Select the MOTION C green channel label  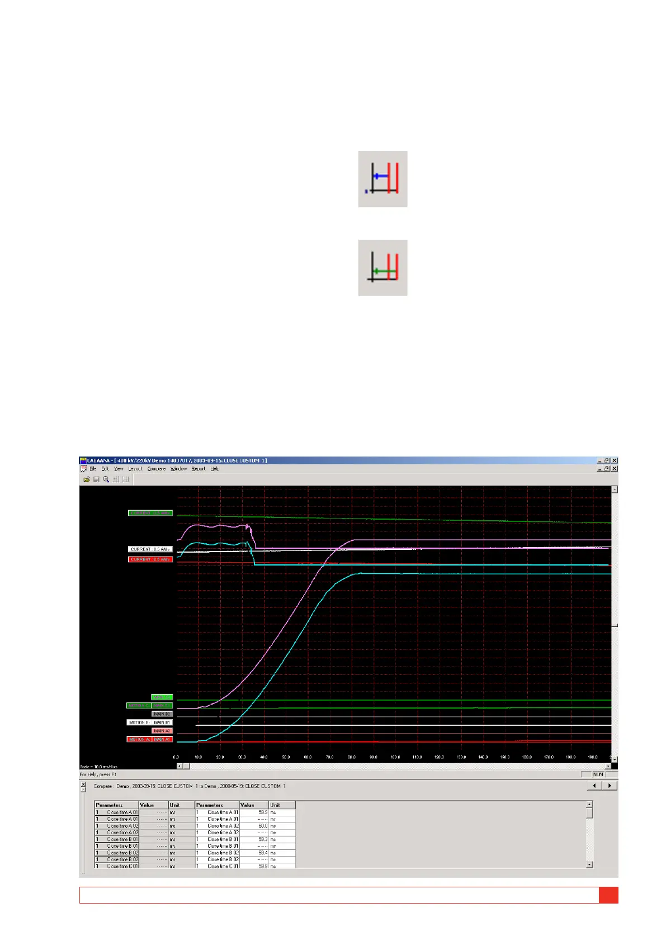139,706
